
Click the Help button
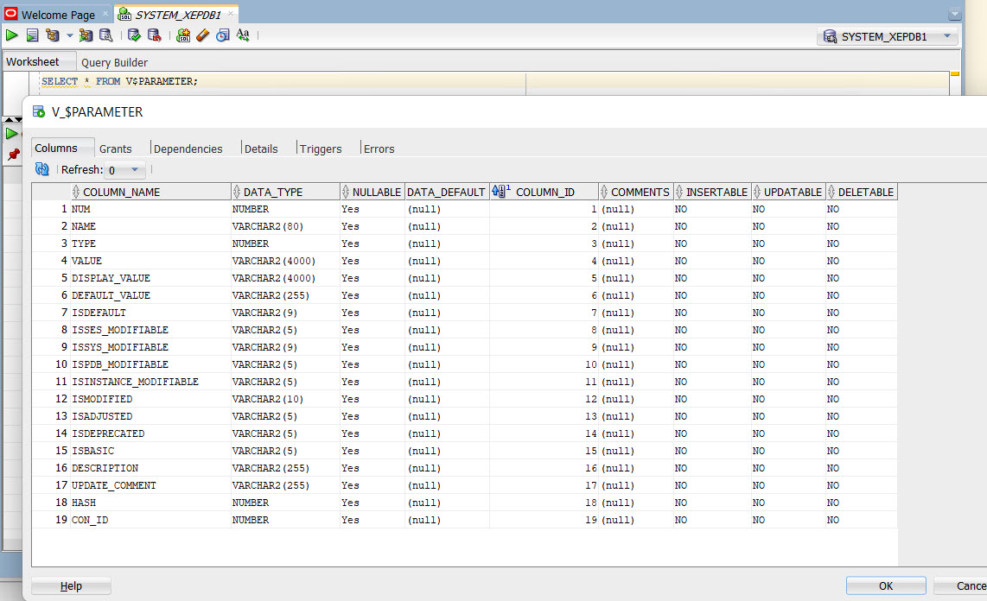[71, 586]
